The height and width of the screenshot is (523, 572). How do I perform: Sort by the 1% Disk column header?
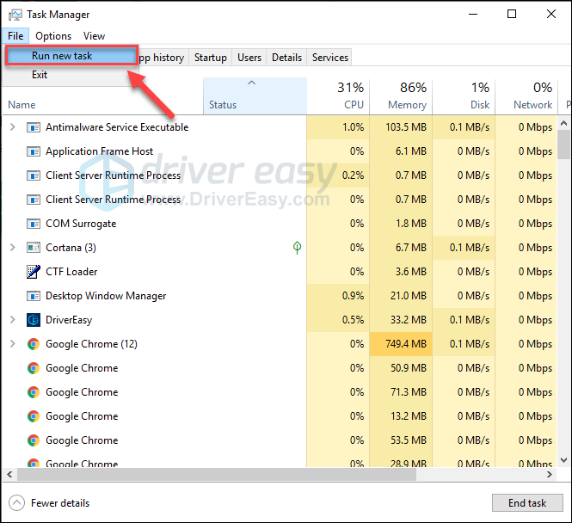464,96
